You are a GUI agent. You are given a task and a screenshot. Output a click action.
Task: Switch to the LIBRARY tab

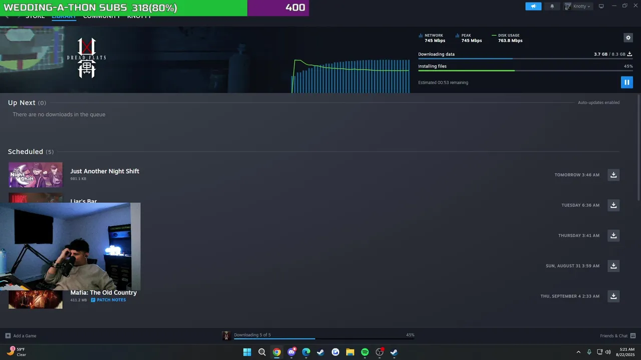(x=64, y=16)
